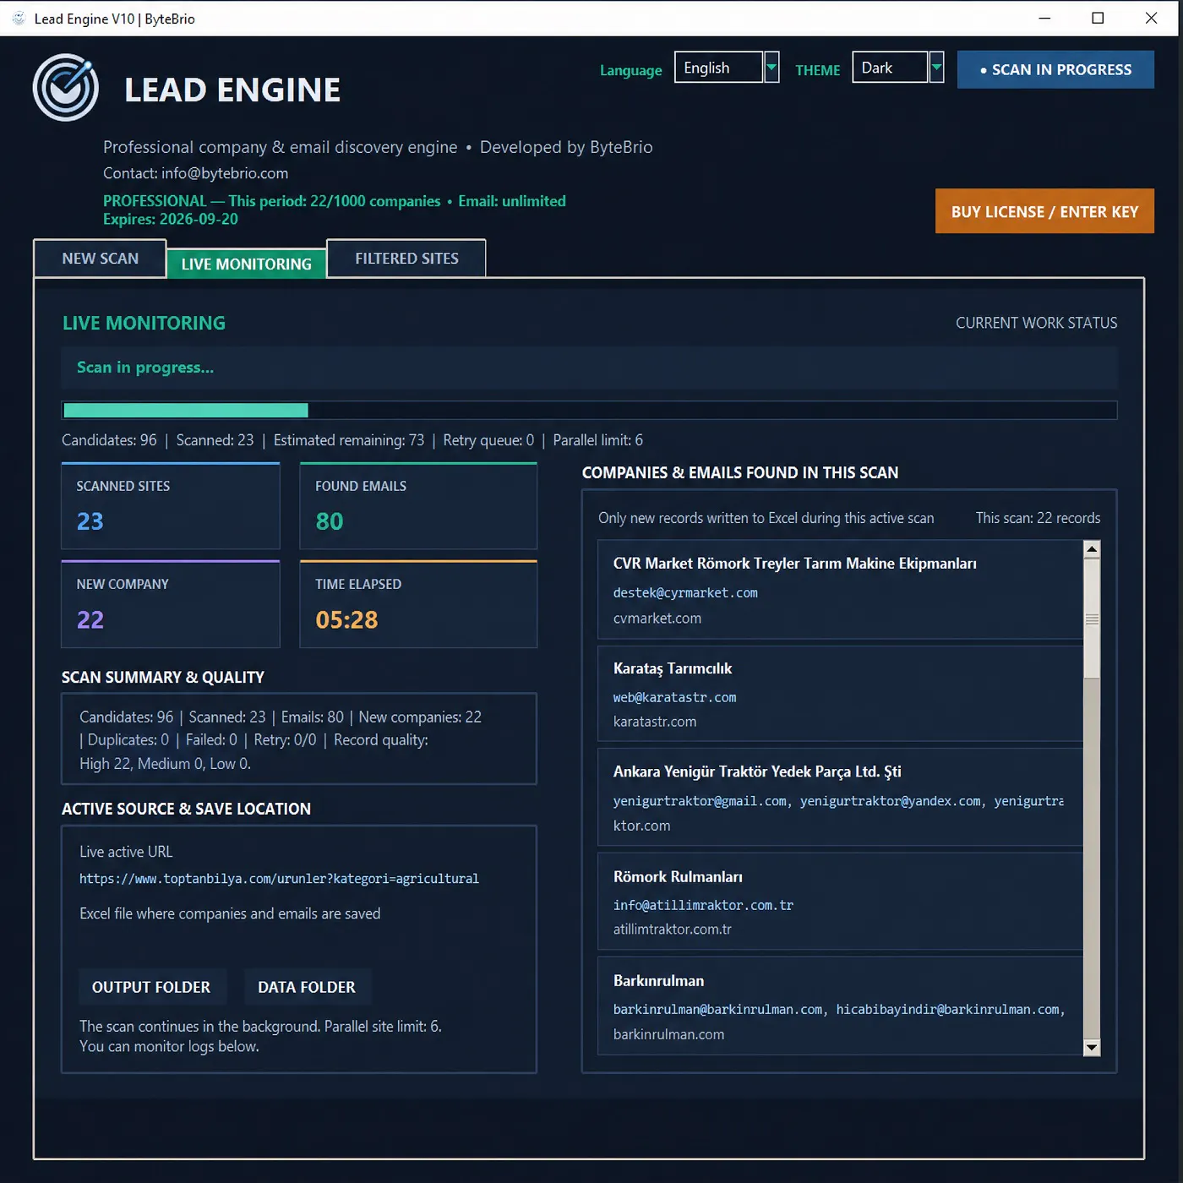Click the scroll down arrow in records list

1092,1048
